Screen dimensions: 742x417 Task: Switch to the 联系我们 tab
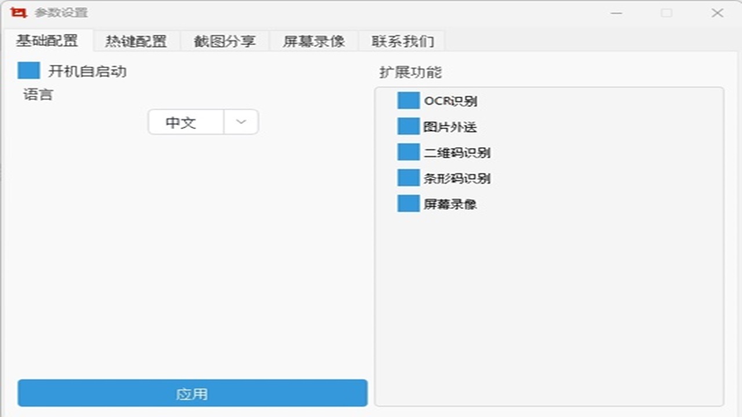pos(402,41)
